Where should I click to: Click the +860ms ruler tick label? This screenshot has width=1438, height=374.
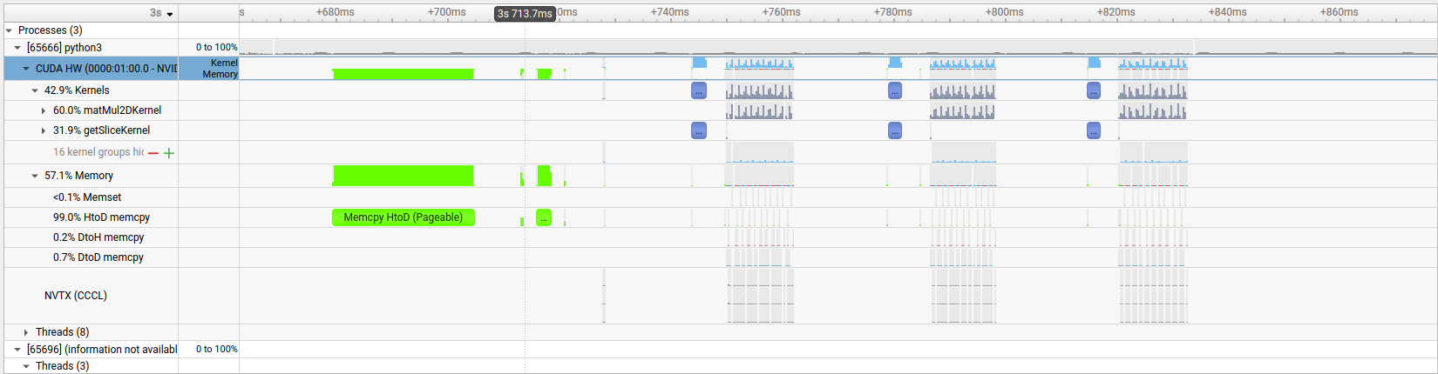click(1340, 12)
